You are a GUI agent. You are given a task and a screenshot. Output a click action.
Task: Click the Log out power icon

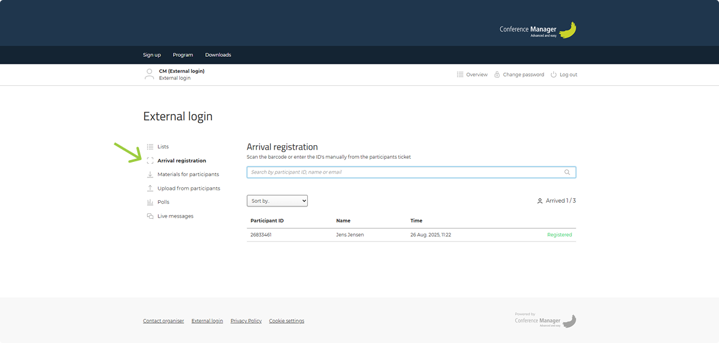pos(553,74)
